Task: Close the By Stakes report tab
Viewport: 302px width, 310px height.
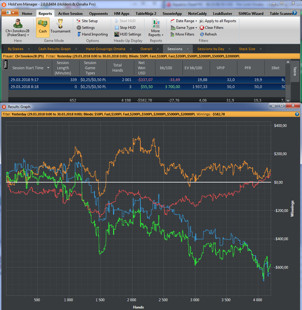Action: (29, 49)
